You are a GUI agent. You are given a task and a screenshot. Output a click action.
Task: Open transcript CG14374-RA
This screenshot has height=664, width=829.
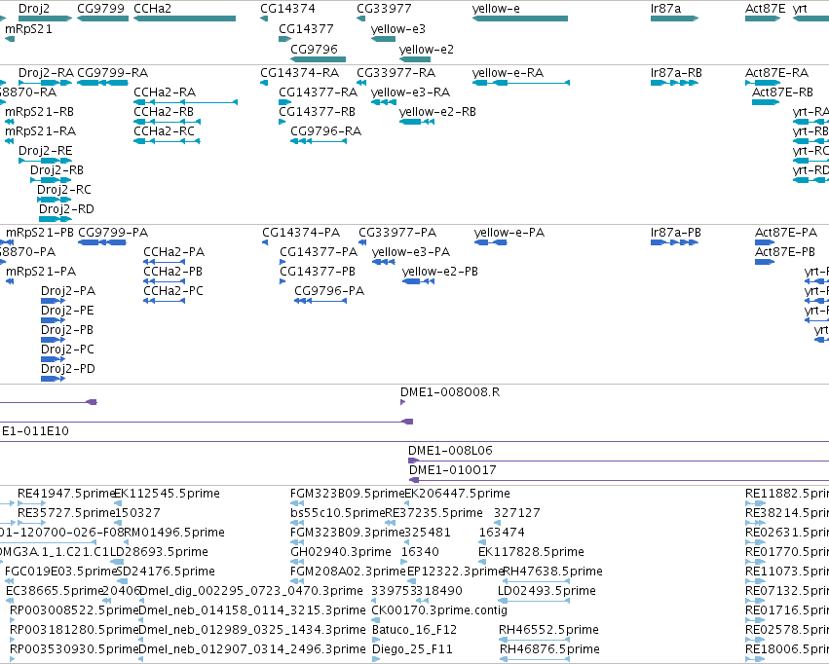pos(264,83)
